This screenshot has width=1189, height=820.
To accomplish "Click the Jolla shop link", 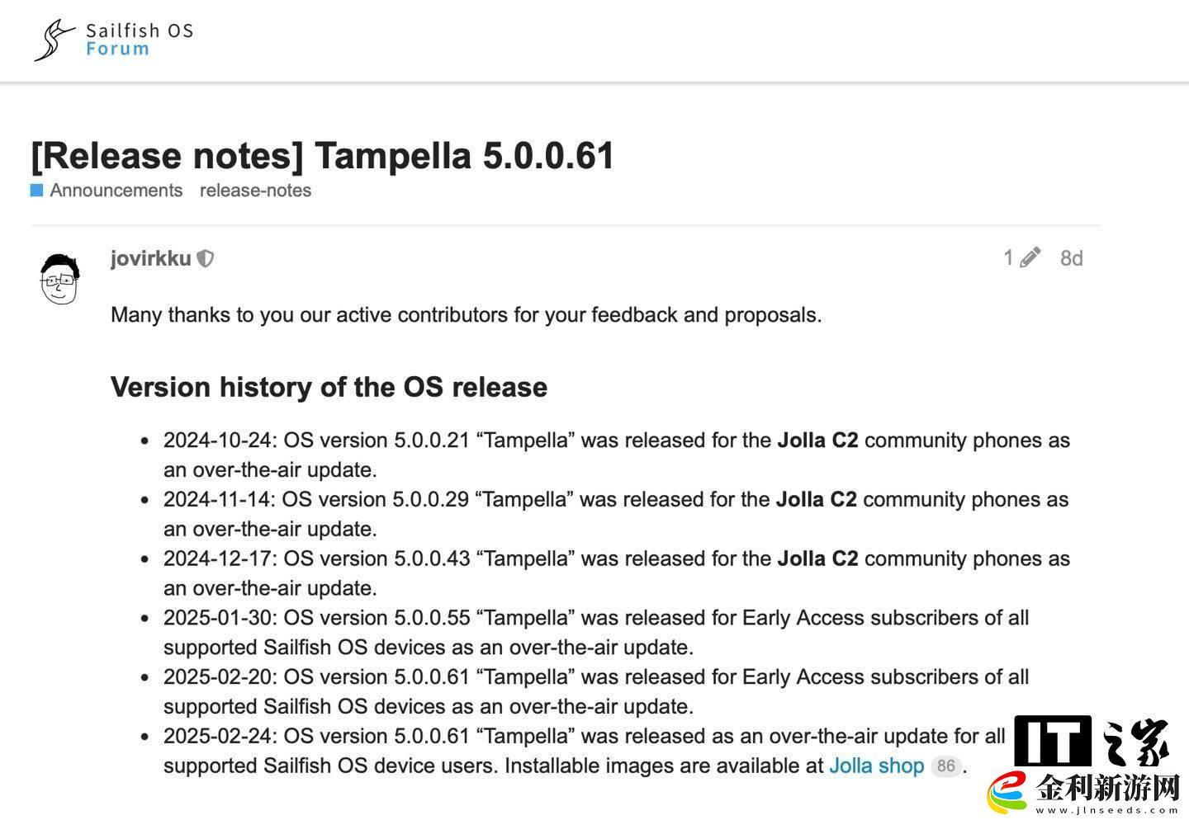I will [x=876, y=766].
